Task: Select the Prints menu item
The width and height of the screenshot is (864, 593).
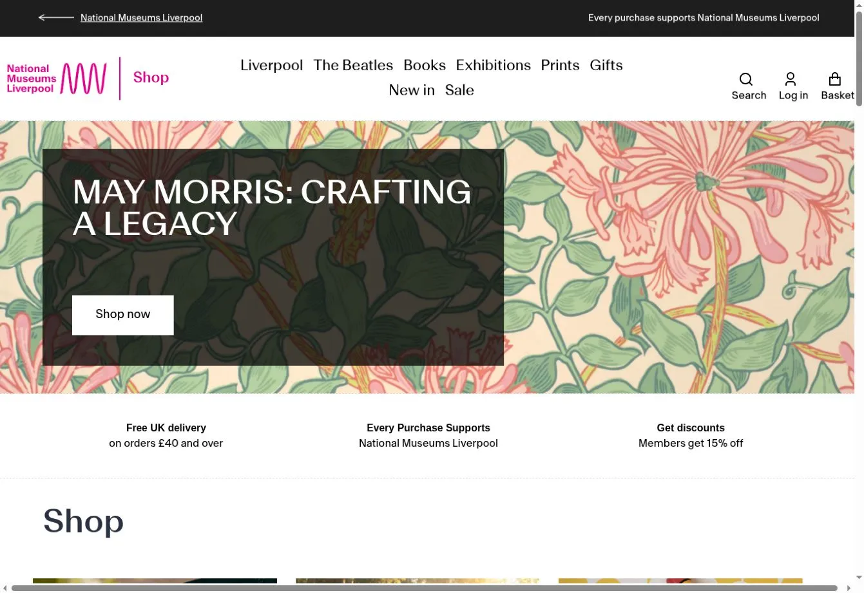Action: tap(560, 65)
